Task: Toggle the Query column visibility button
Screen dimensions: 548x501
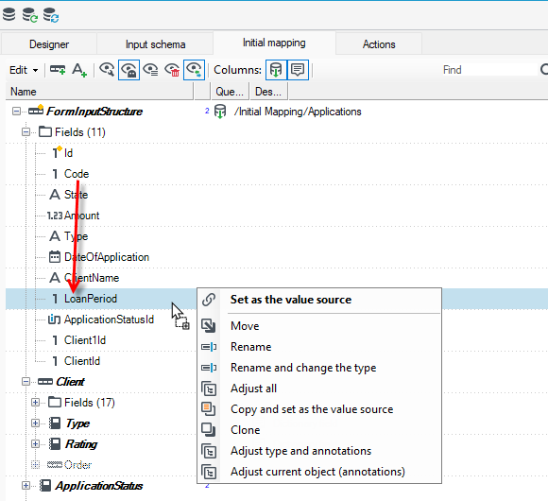Action: tap(276, 70)
